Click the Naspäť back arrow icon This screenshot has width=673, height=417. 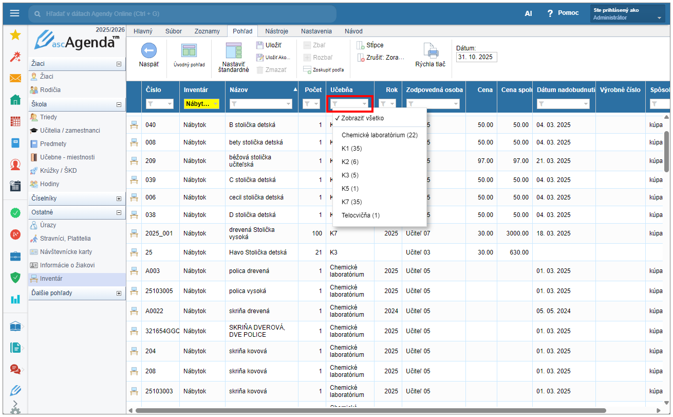[148, 50]
